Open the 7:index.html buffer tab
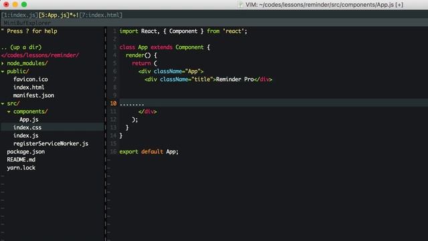This screenshot has height=241, width=428. 101,15
